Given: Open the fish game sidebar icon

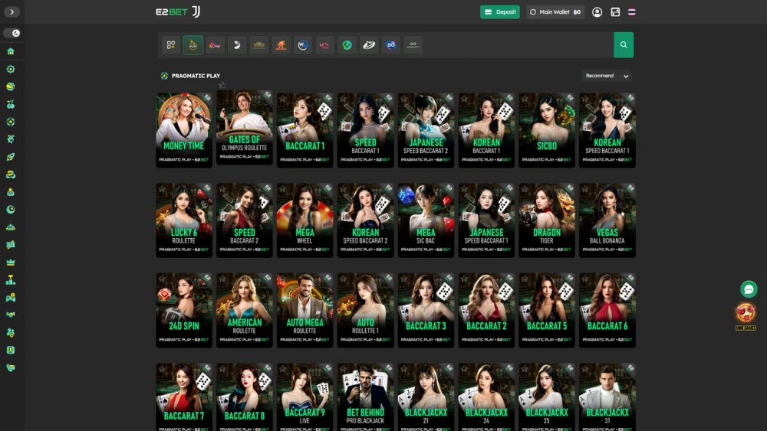Looking at the screenshot, I should 10,139.
